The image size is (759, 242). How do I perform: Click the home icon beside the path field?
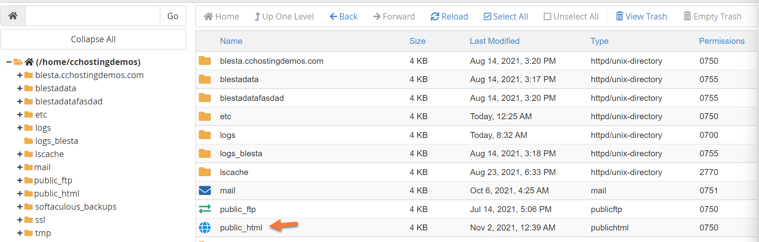point(13,16)
